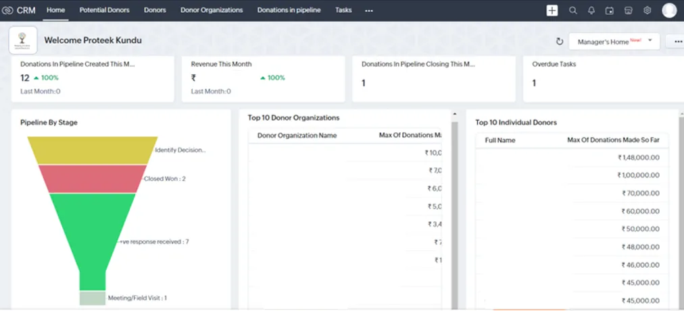The height and width of the screenshot is (311, 684).
Task: Click the organization logo thumbnail
Action: pyautogui.click(x=23, y=40)
